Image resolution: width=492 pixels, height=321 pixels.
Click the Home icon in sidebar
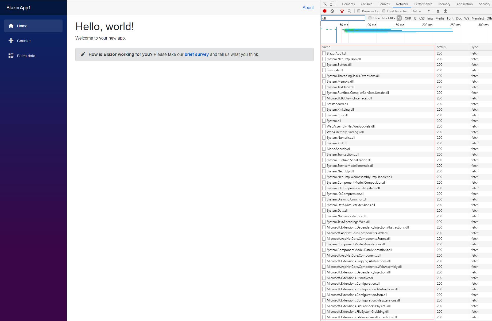pyautogui.click(x=11, y=26)
